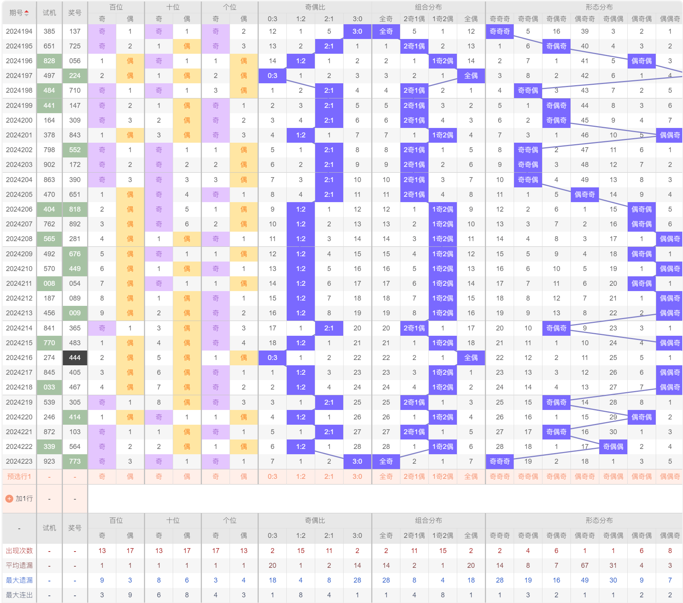
Task: Click the 偶偶奇 cell in row 2024201
Action: click(670, 135)
